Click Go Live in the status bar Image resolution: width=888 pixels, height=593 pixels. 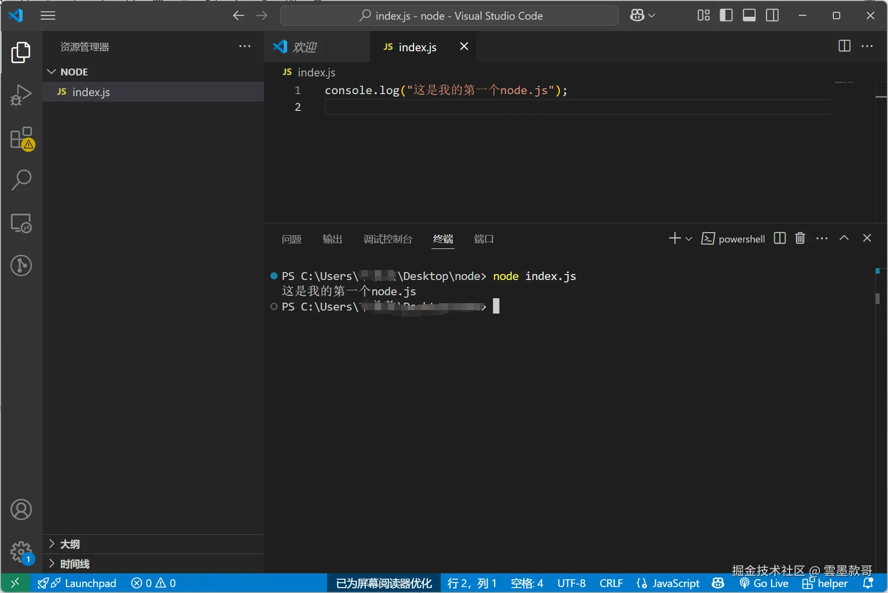[x=764, y=584]
